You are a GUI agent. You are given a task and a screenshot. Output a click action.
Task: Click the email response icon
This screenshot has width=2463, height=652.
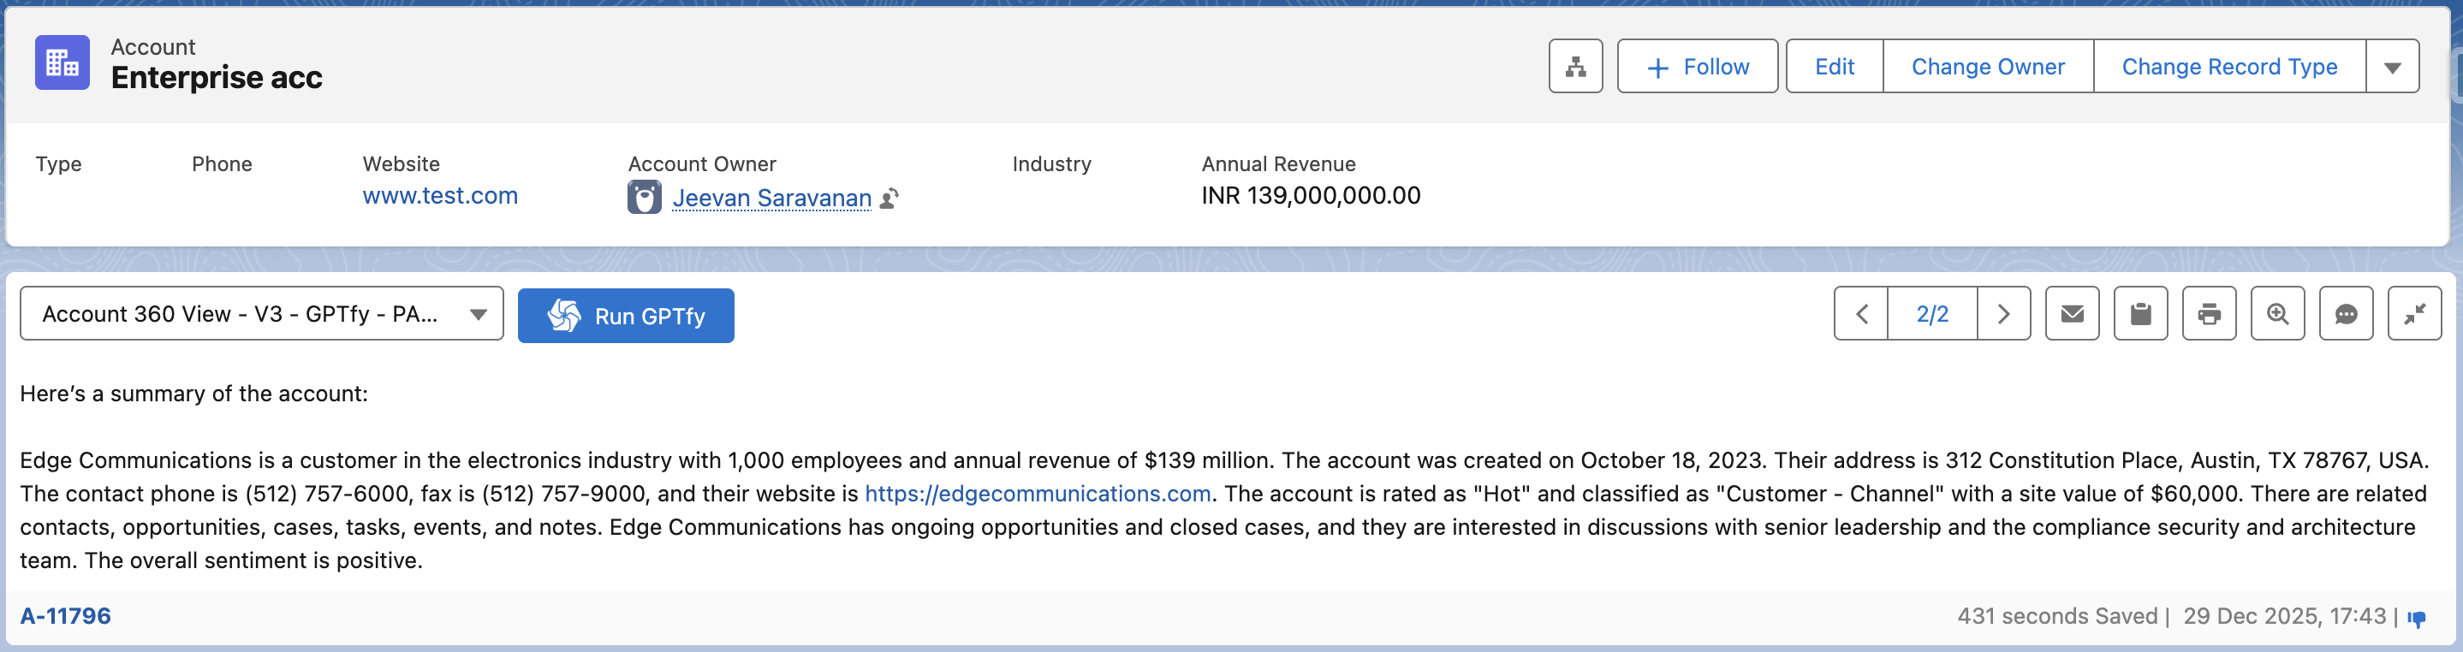[2071, 313]
